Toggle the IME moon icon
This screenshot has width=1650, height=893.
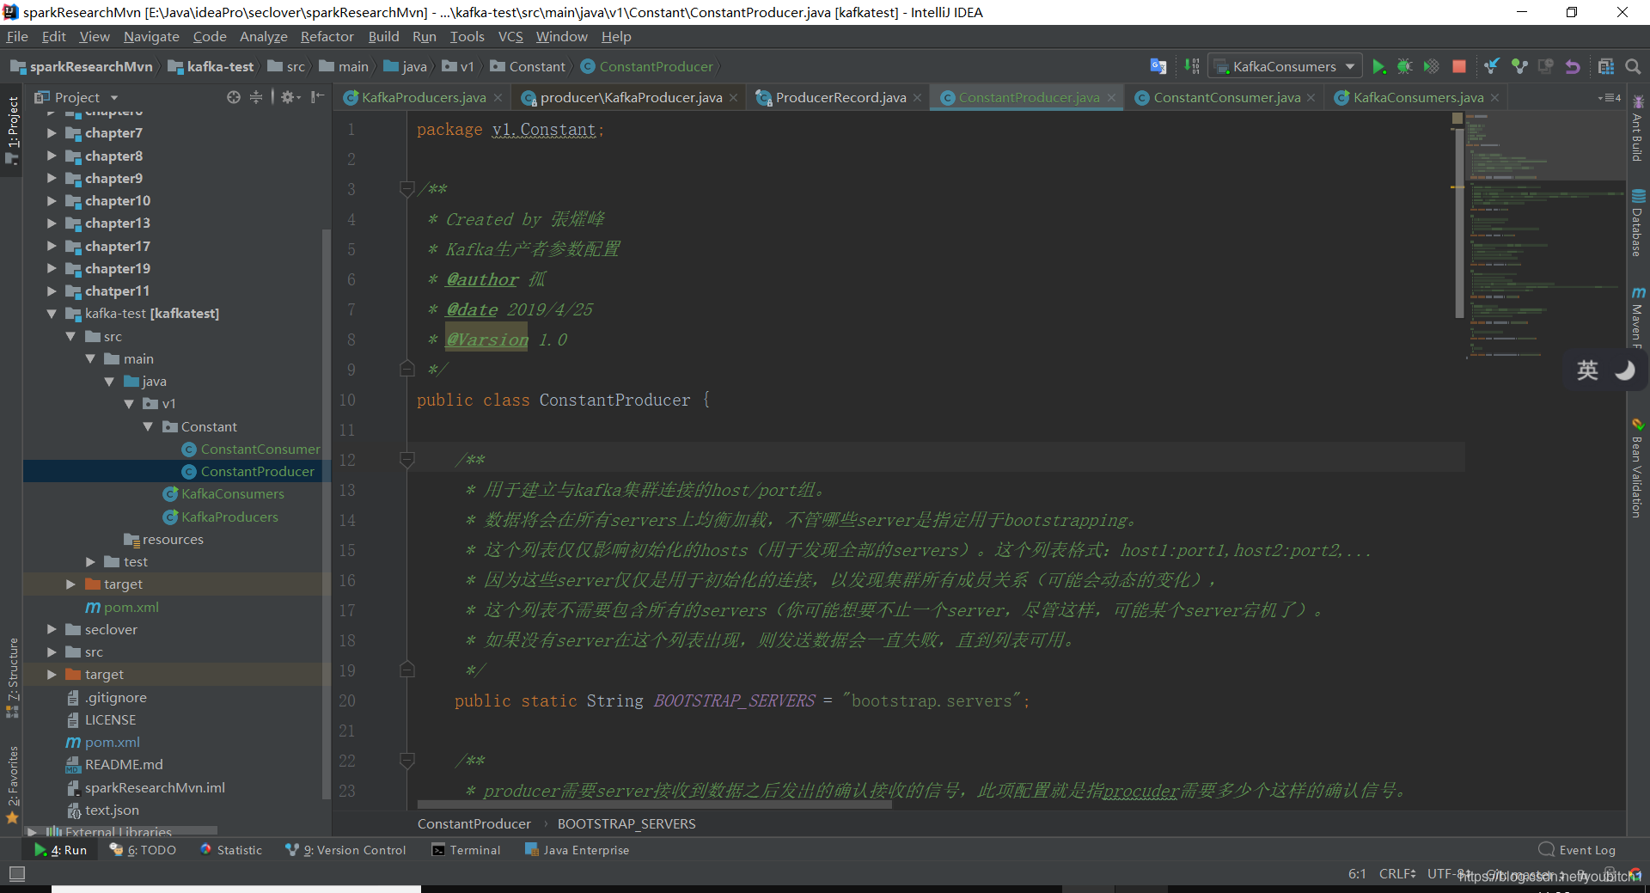[x=1624, y=370]
